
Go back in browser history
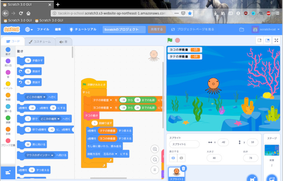pos(5,13)
